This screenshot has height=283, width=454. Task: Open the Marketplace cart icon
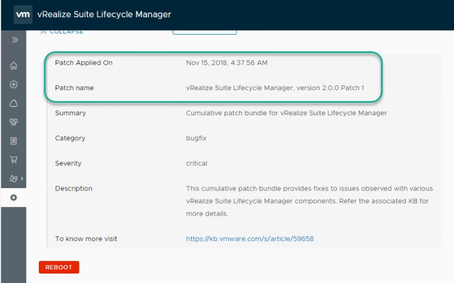tap(14, 159)
